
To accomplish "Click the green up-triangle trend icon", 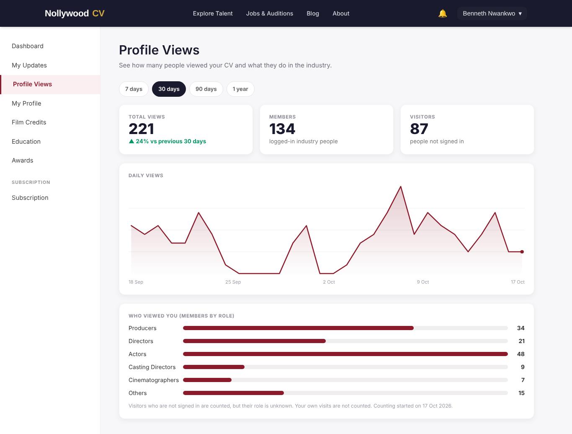I will 131,141.
